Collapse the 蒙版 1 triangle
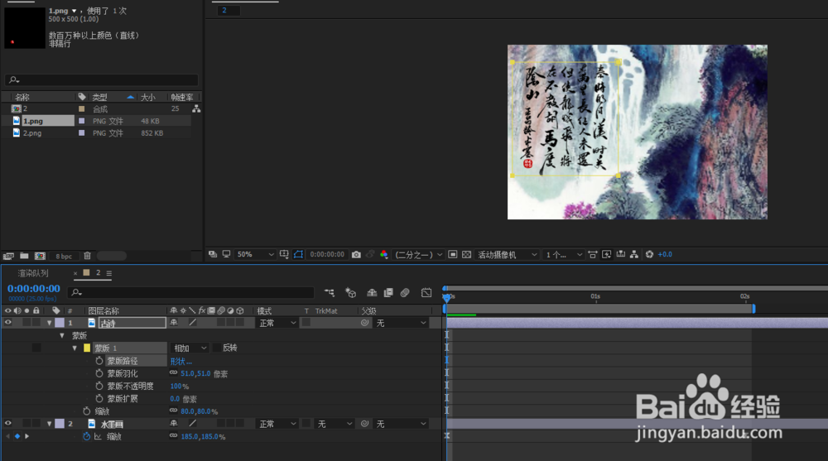This screenshot has width=828, height=461. pos(75,348)
